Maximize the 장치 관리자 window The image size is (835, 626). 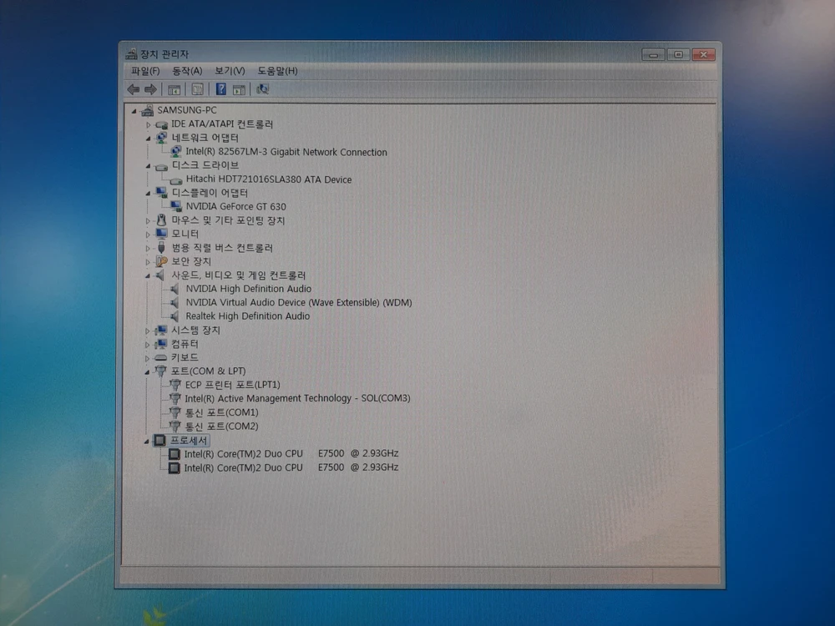tap(678, 55)
